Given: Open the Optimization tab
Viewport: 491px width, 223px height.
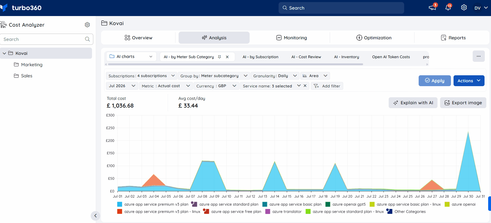Looking at the screenshot, I should tap(374, 38).
